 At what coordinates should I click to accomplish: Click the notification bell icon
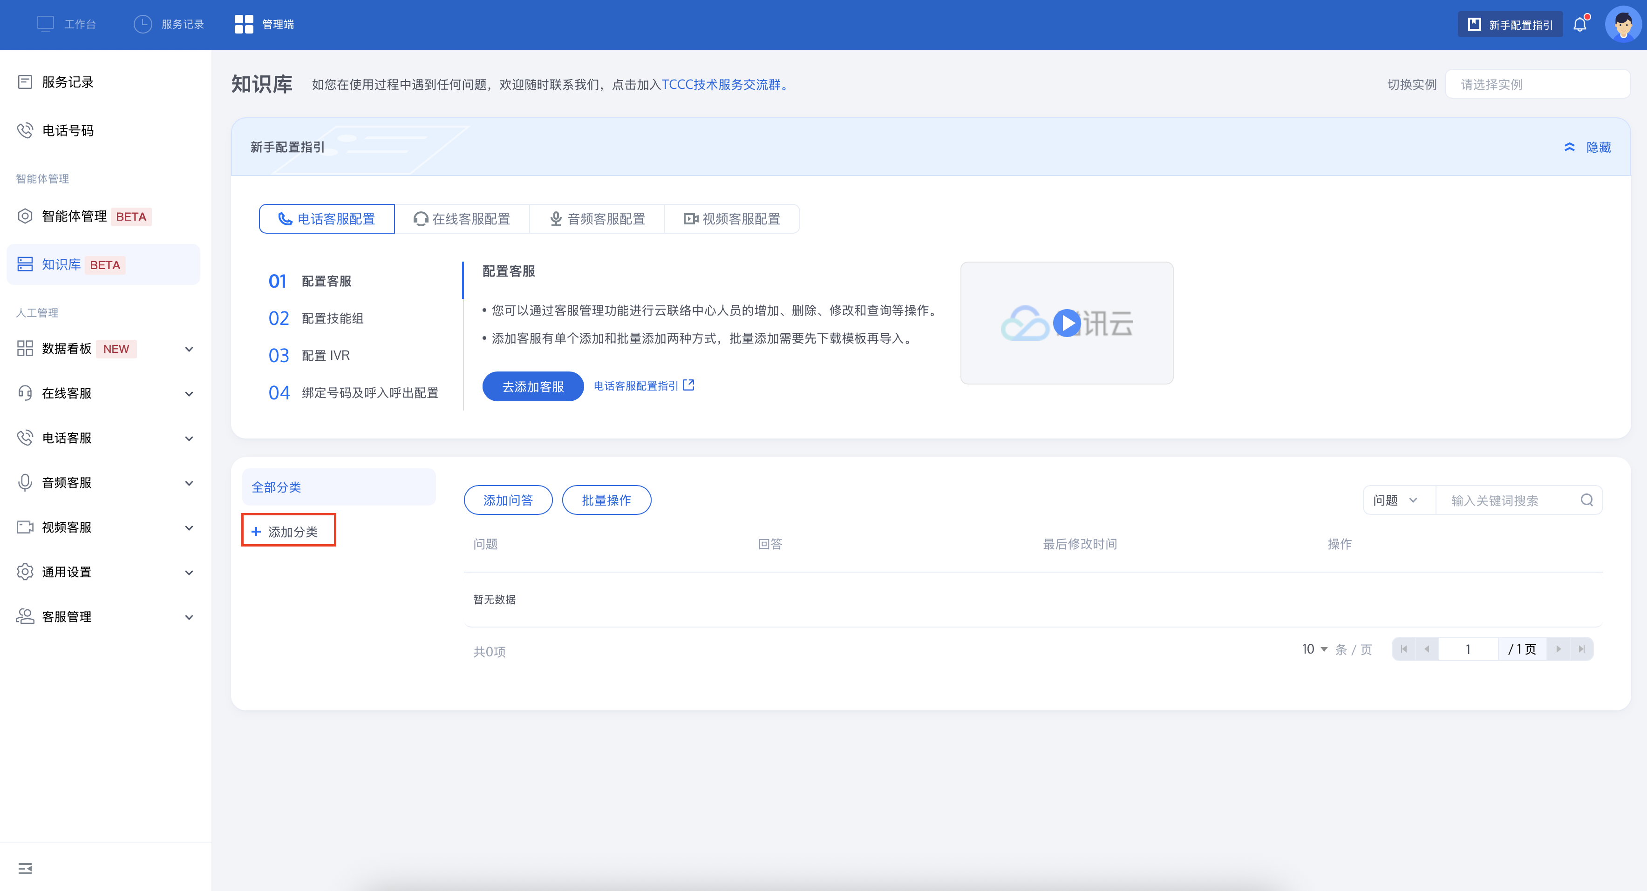[1580, 24]
